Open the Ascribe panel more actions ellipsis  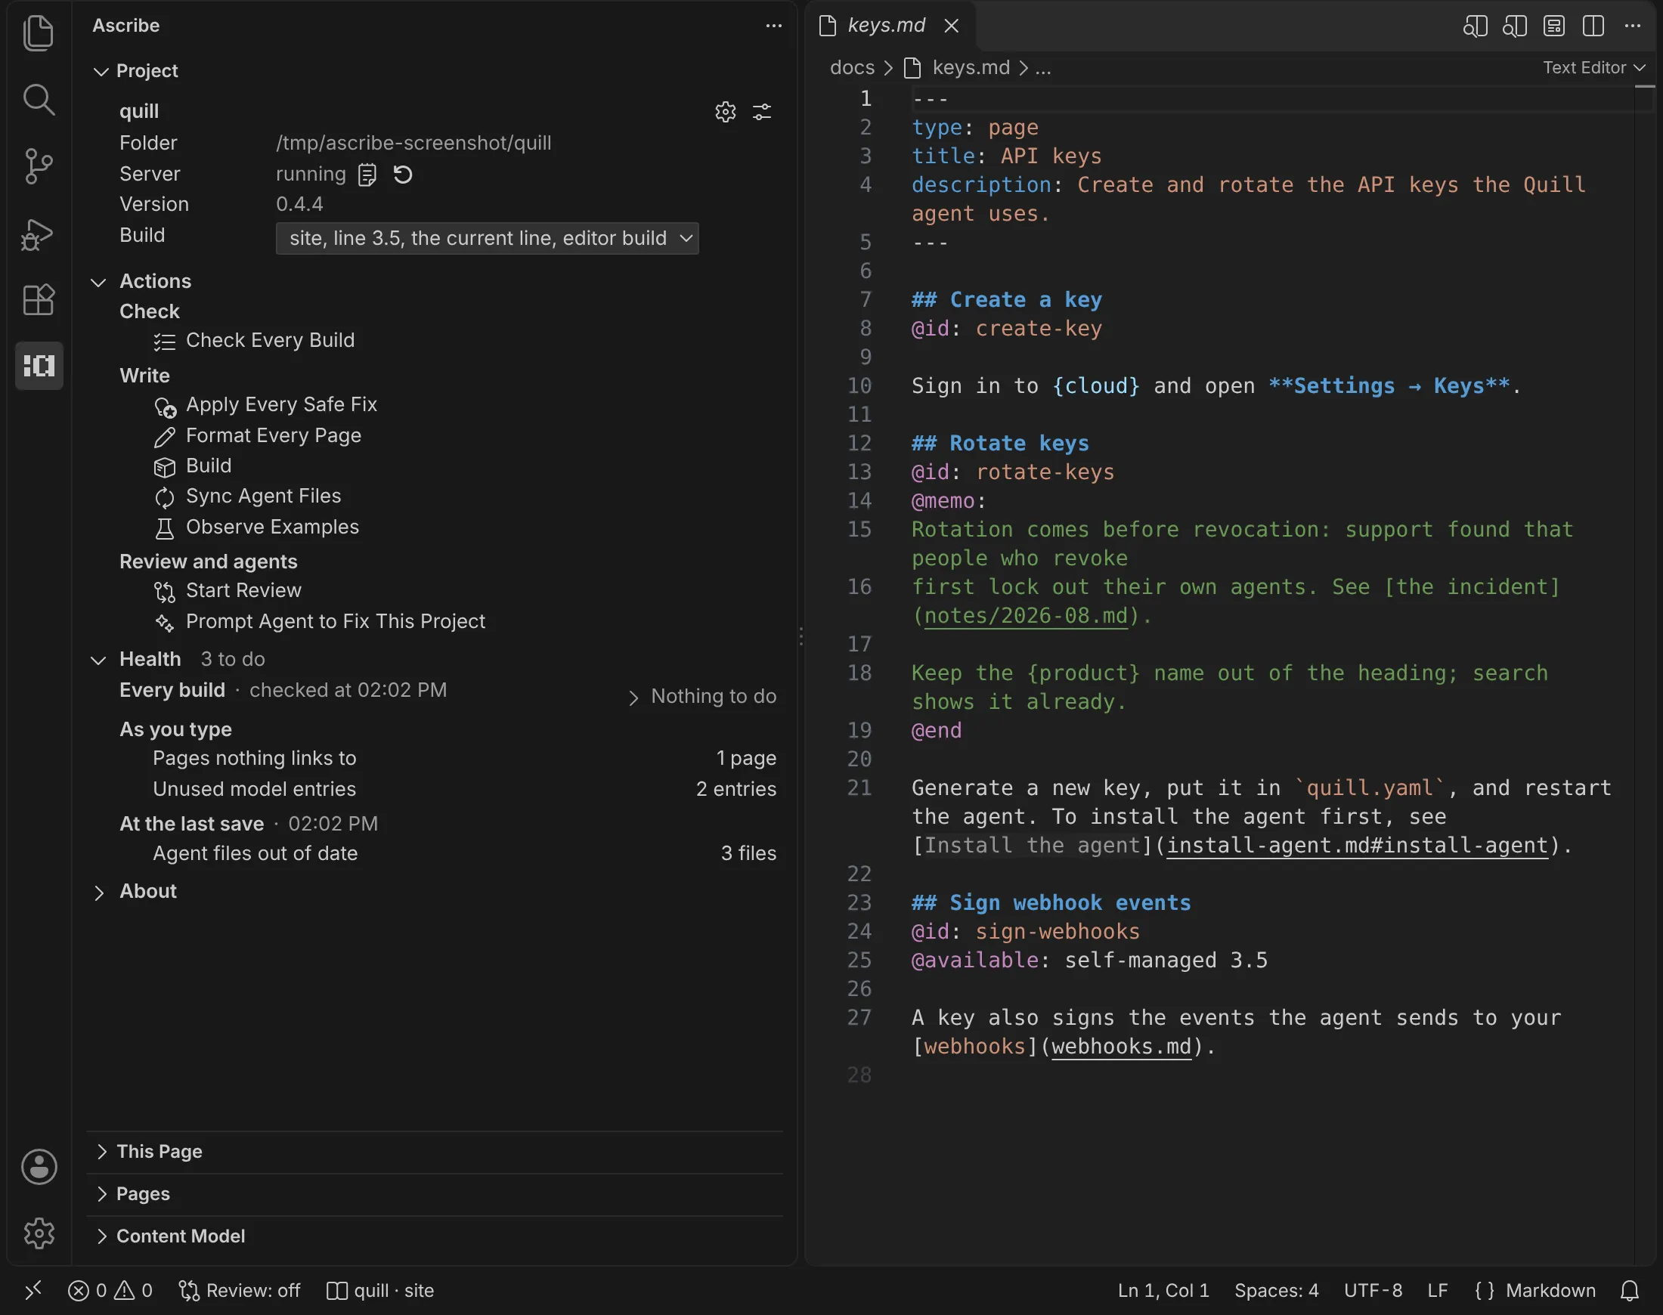[x=774, y=26]
